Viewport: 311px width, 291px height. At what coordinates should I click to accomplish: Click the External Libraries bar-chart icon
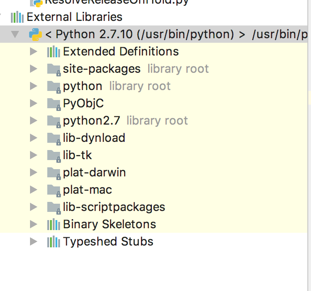(17, 17)
